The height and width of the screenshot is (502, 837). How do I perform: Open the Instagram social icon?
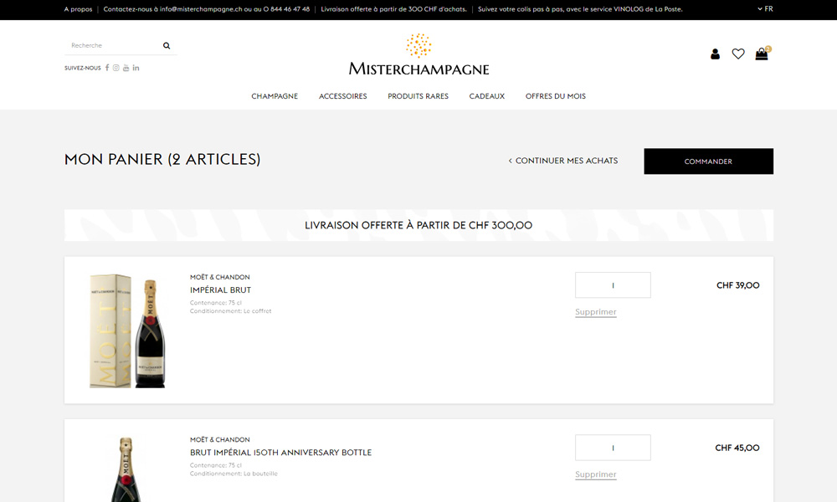point(116,68)
